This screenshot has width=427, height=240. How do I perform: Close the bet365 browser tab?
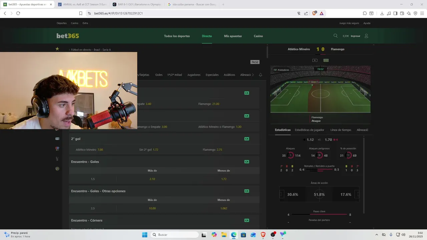[51, 4]
